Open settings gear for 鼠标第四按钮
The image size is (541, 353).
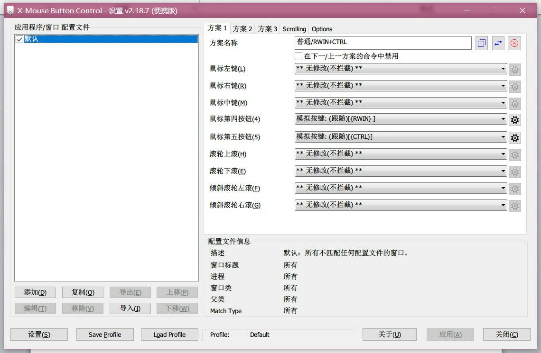click(x=514, y=119)
